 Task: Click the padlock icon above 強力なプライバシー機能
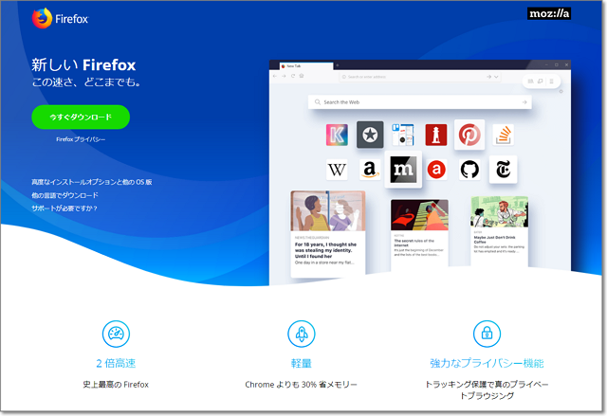tap(487, 334)
